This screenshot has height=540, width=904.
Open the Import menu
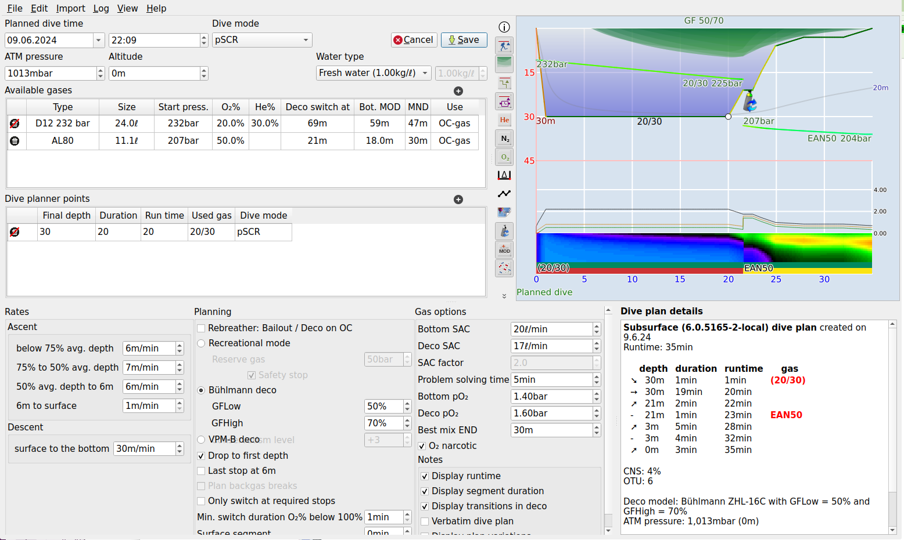tap(70, 8)
